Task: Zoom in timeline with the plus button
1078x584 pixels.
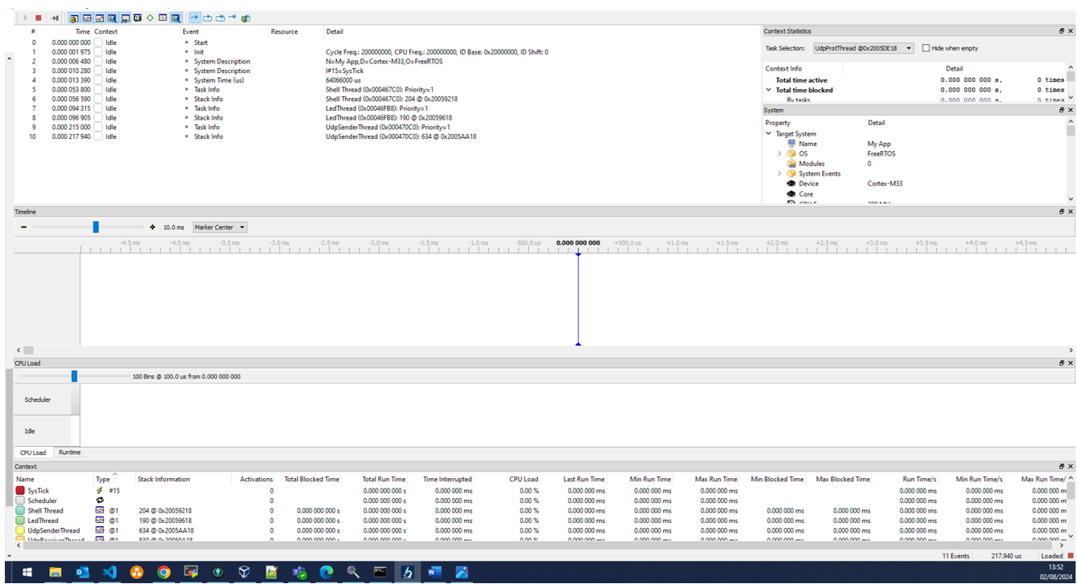Action: coord(153,228)
